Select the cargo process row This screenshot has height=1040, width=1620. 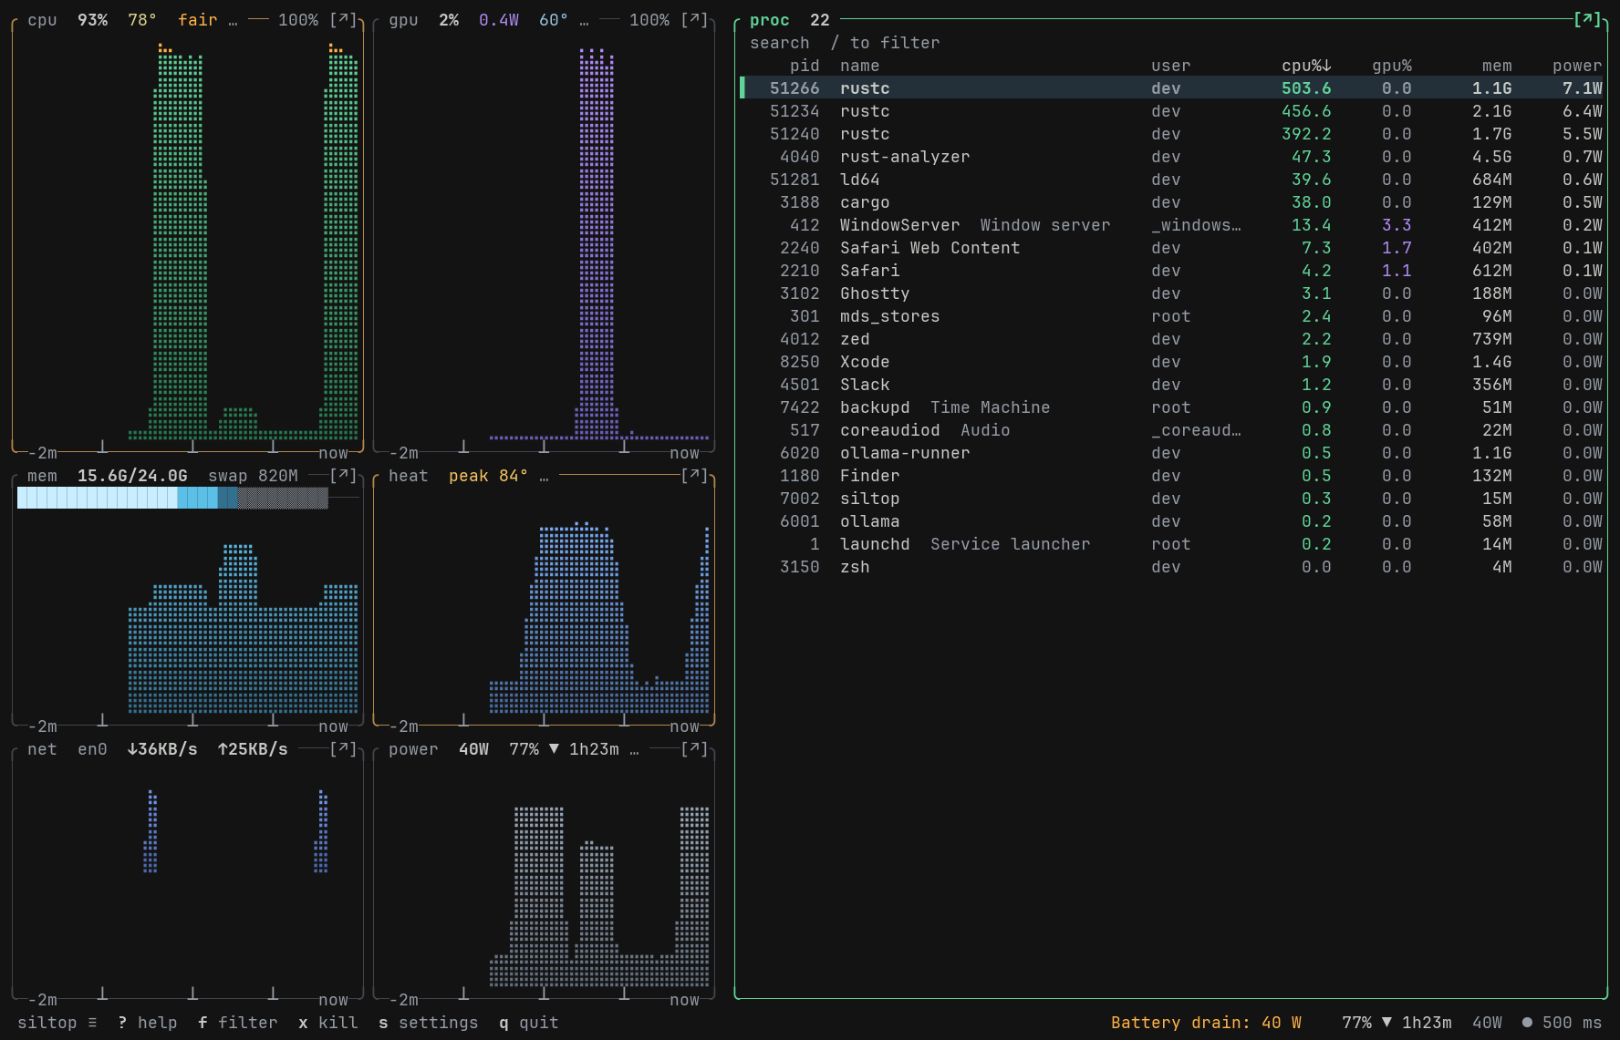(x=1171, y=202)
